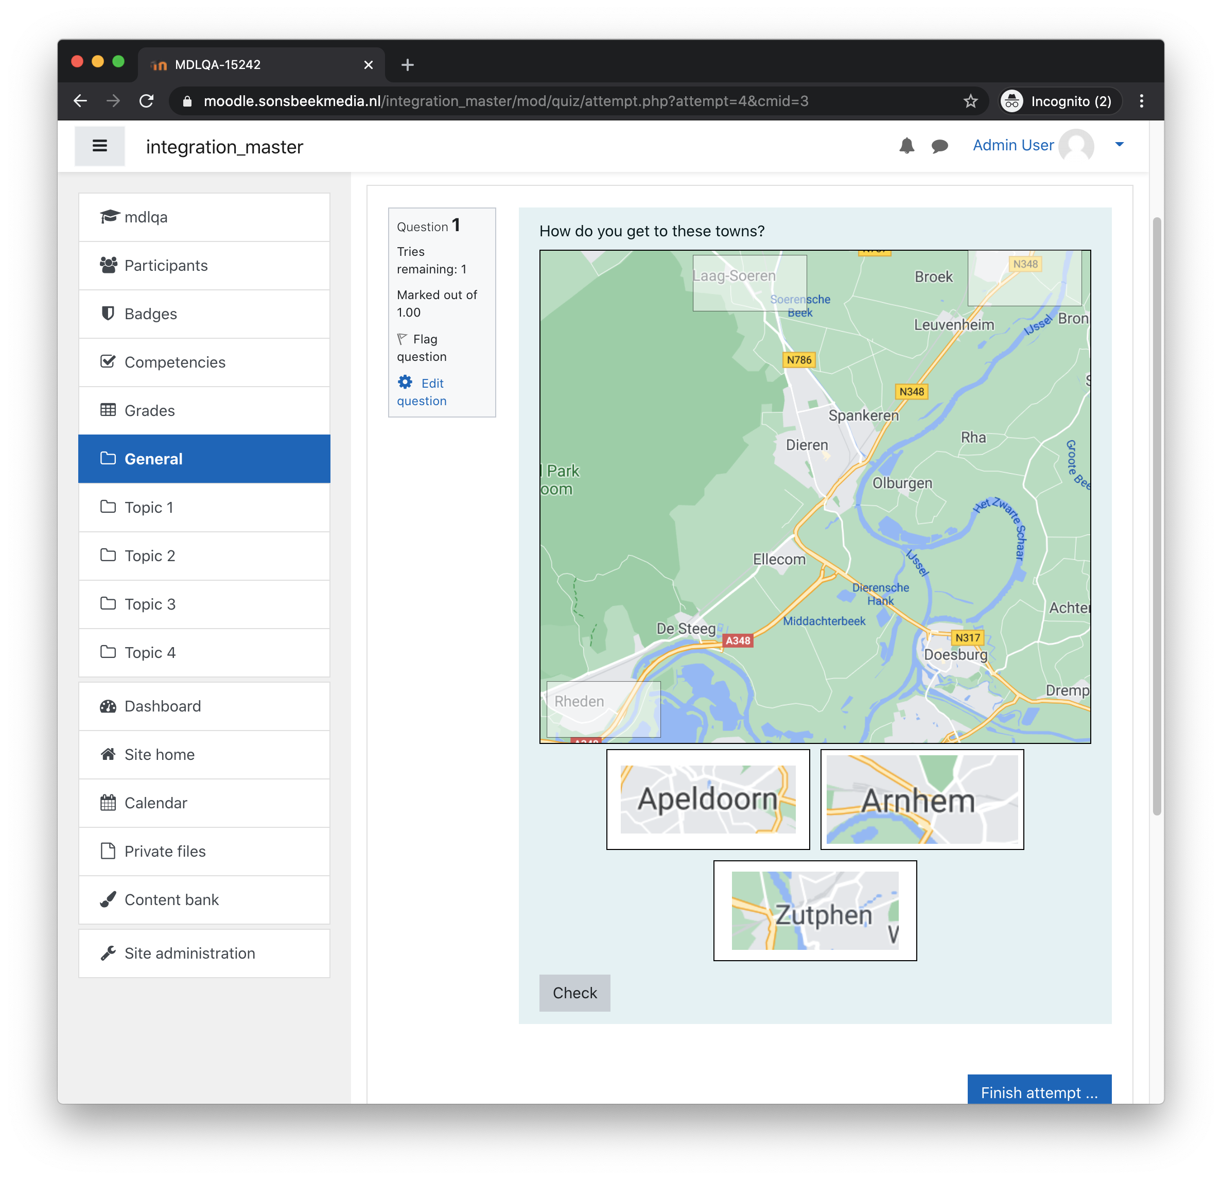Click the Badges shield icon

[108, 313]
